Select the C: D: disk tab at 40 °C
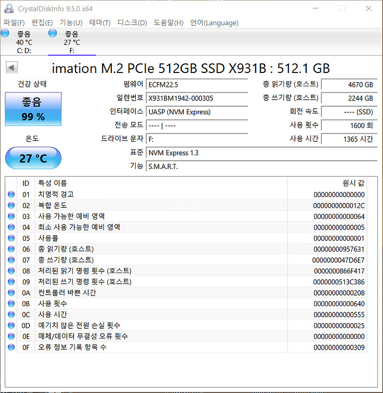The image size is (383, 393). pyautogui.click(x=24, y=42)
